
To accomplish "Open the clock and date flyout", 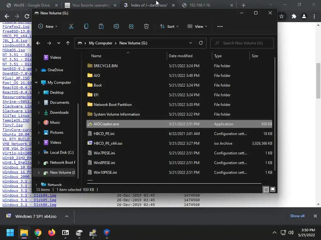I will coord(307,232).
